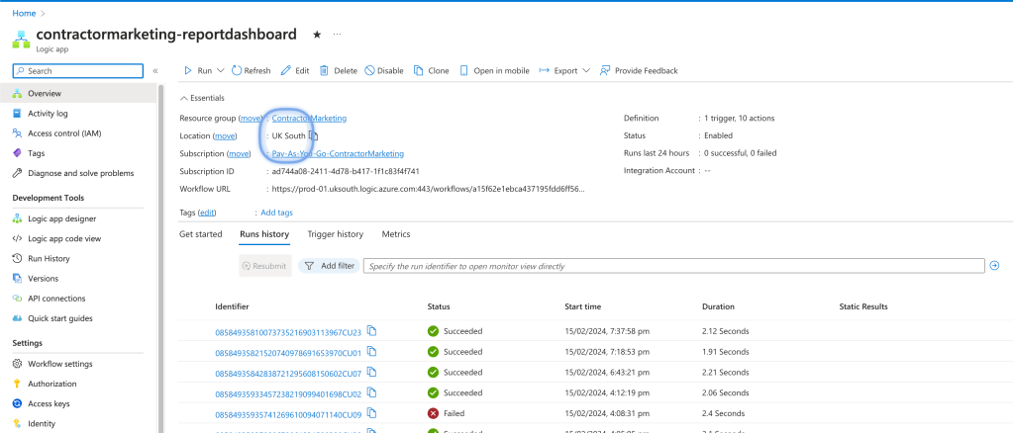Copy identifier of run ending CU02
Viewport: 1013px width, 433px height.
[x=372, y=393]
